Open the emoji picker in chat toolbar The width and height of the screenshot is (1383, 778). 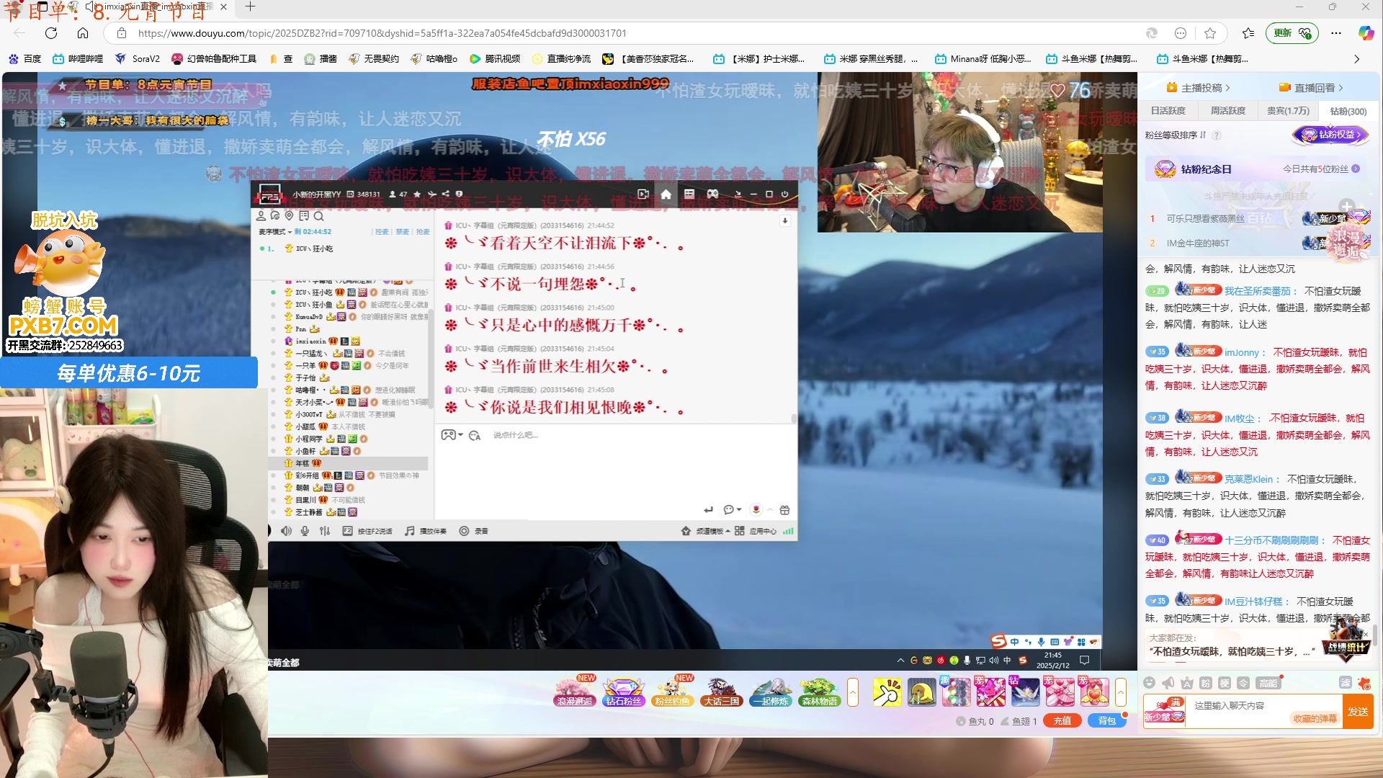click(1150, 683)
